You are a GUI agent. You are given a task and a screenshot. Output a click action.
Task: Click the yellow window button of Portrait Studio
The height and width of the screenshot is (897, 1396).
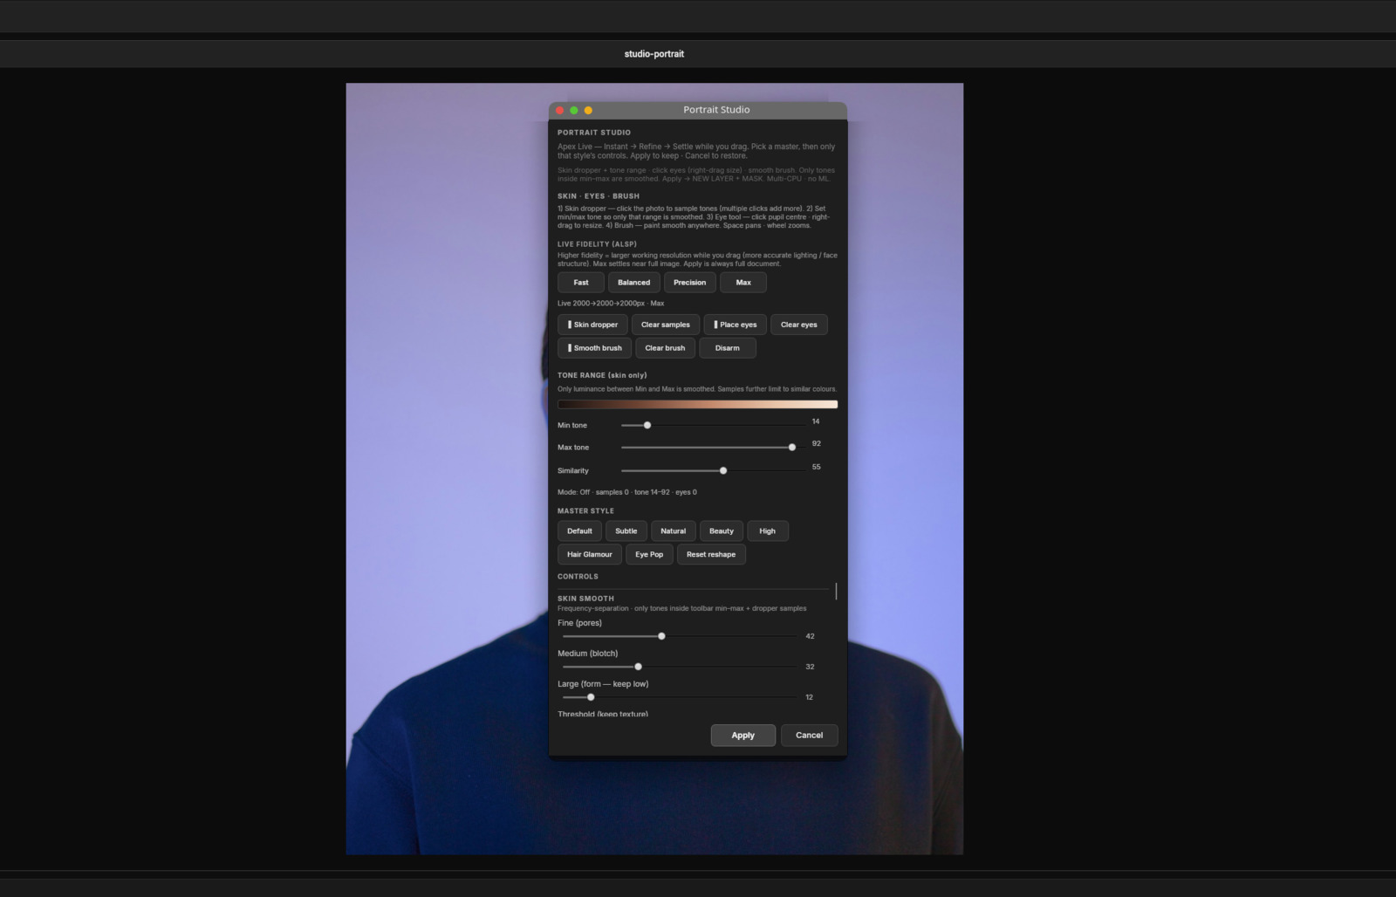click(588, 110)
